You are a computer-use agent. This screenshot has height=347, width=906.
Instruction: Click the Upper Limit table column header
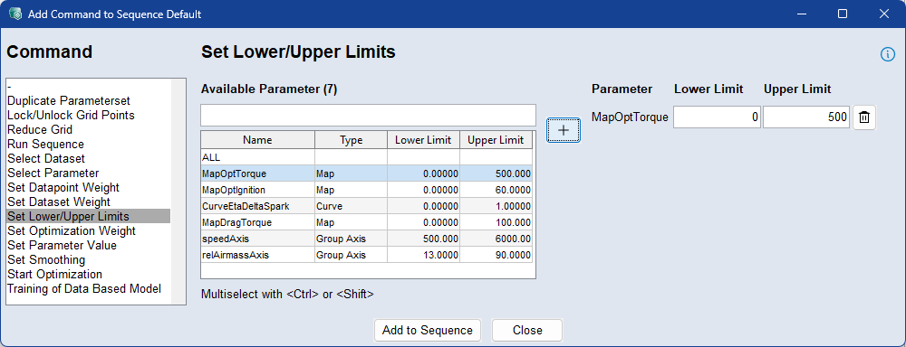click(x=496, y=140)
